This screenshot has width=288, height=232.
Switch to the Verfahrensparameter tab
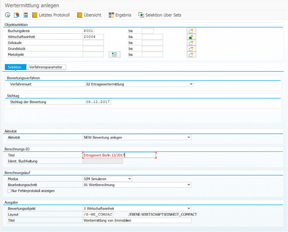(x=46, y=67)
